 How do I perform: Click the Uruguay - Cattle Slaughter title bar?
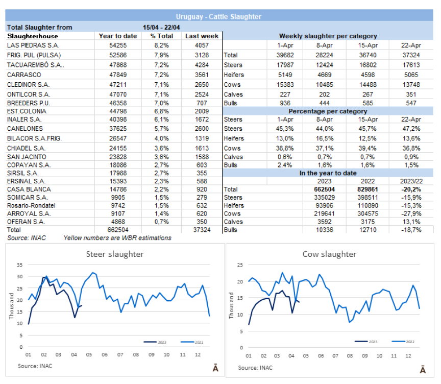coord(218,17)
